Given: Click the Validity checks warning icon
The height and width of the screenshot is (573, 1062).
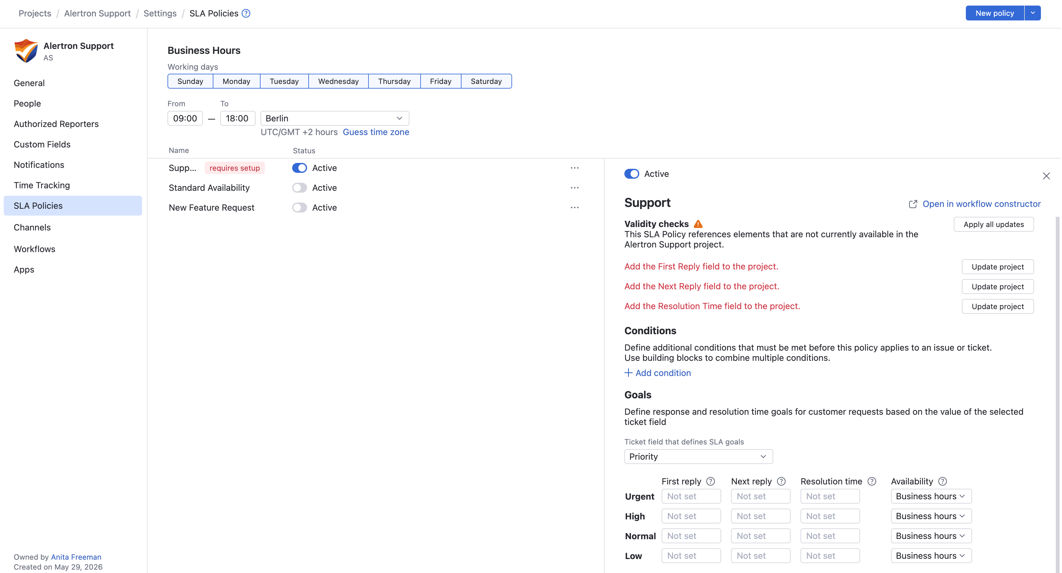Looking at the screenshot, I should (698, 224).
